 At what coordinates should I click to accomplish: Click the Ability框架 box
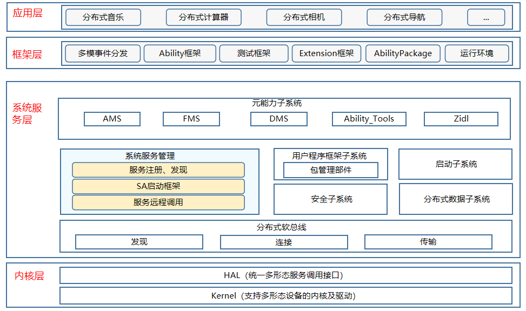point(180,53)
